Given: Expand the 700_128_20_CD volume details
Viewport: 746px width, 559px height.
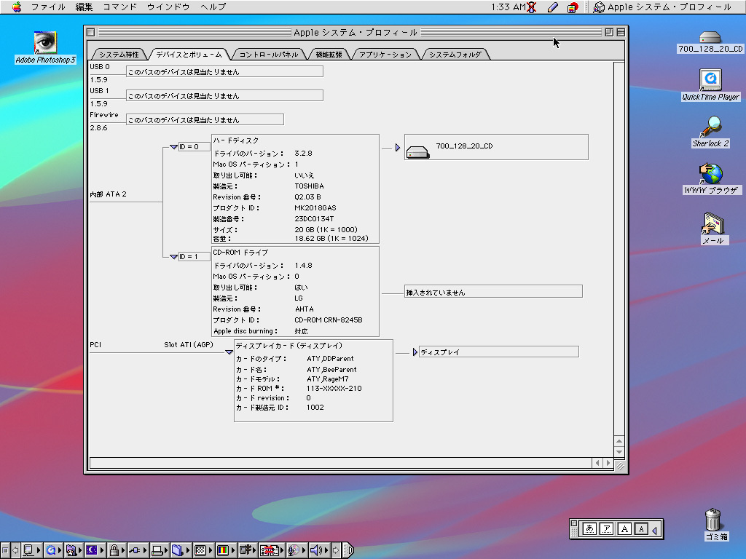Looking at the screenshot, I should 398,147.
